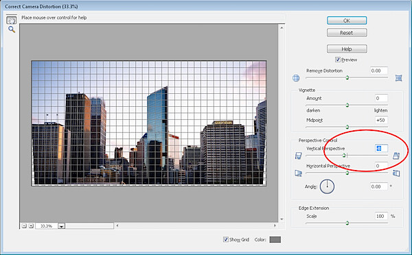
Task: Click the zoom out minus button
Action: pos(24,226)
